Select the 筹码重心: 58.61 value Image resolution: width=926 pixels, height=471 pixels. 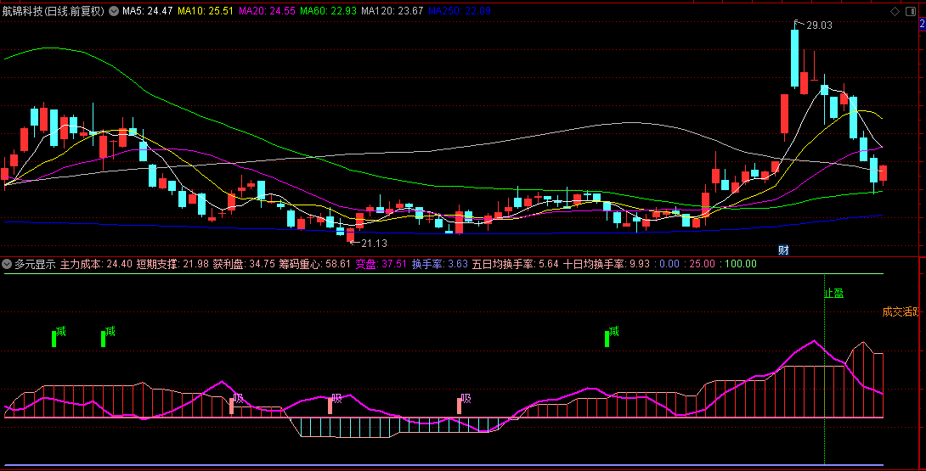click(x=315, y=265)
